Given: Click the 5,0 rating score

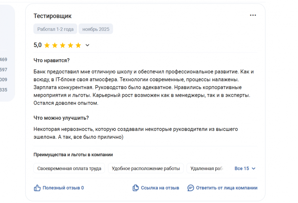Looking at the screenshot, I should (38, 45).
